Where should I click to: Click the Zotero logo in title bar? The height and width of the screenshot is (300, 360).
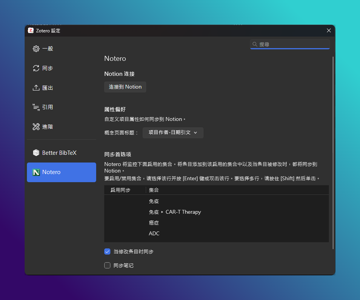tap(31, 30)
